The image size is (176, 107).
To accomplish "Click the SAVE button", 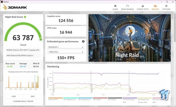I will pyautogui.click(x=33, y=96).
